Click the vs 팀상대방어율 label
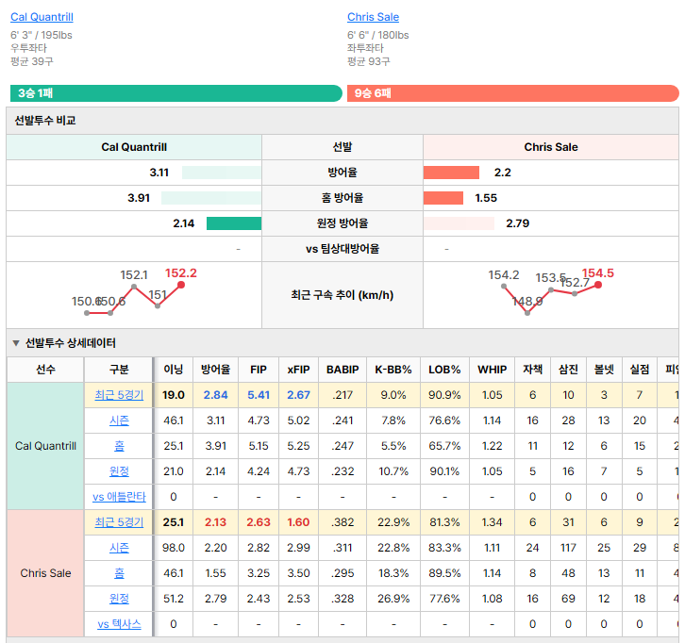The image size is (685, 643). coord(342,249)
